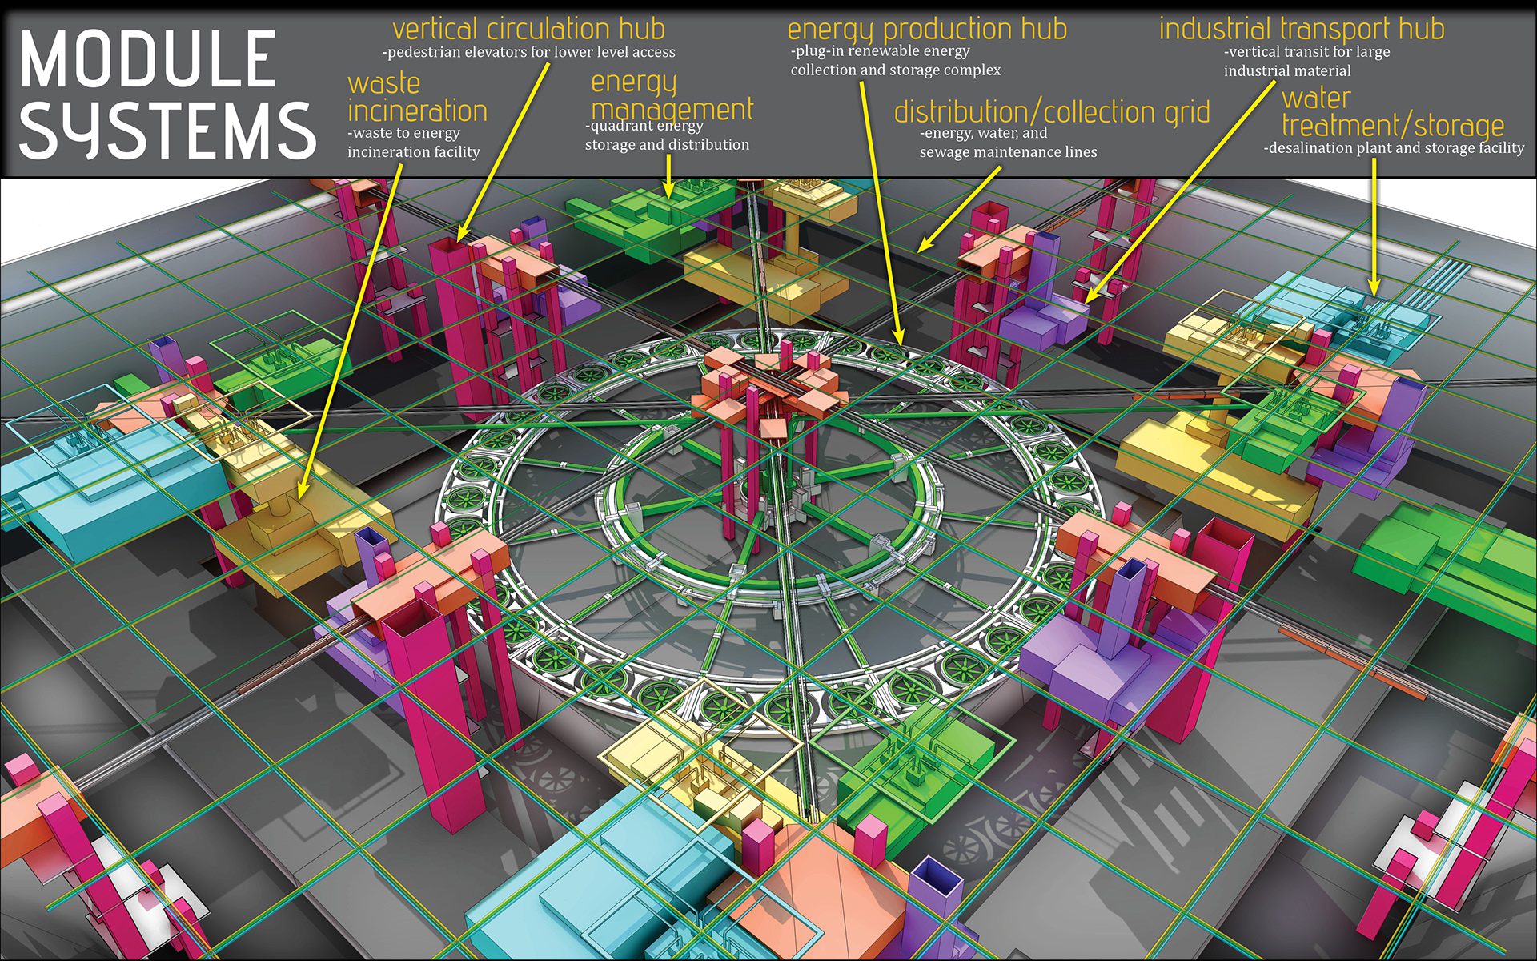1537x961 pixels.
Task: Click the 'waste incineration' label
Action: click(416, 97)
